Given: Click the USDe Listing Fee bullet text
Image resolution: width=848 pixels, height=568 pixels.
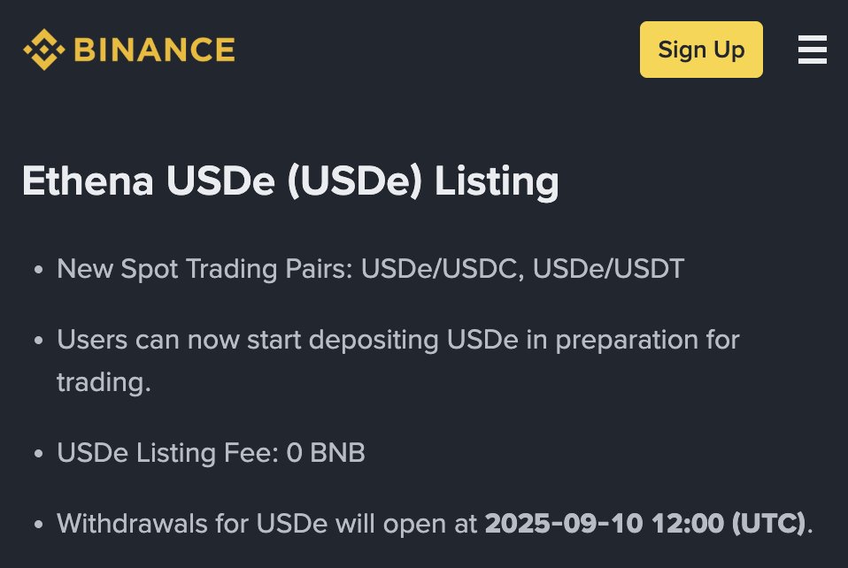Looking at the screenshot, I should [211, 453].
